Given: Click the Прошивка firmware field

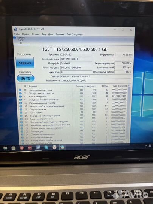Looking at the screenshot, I should 76,54.
